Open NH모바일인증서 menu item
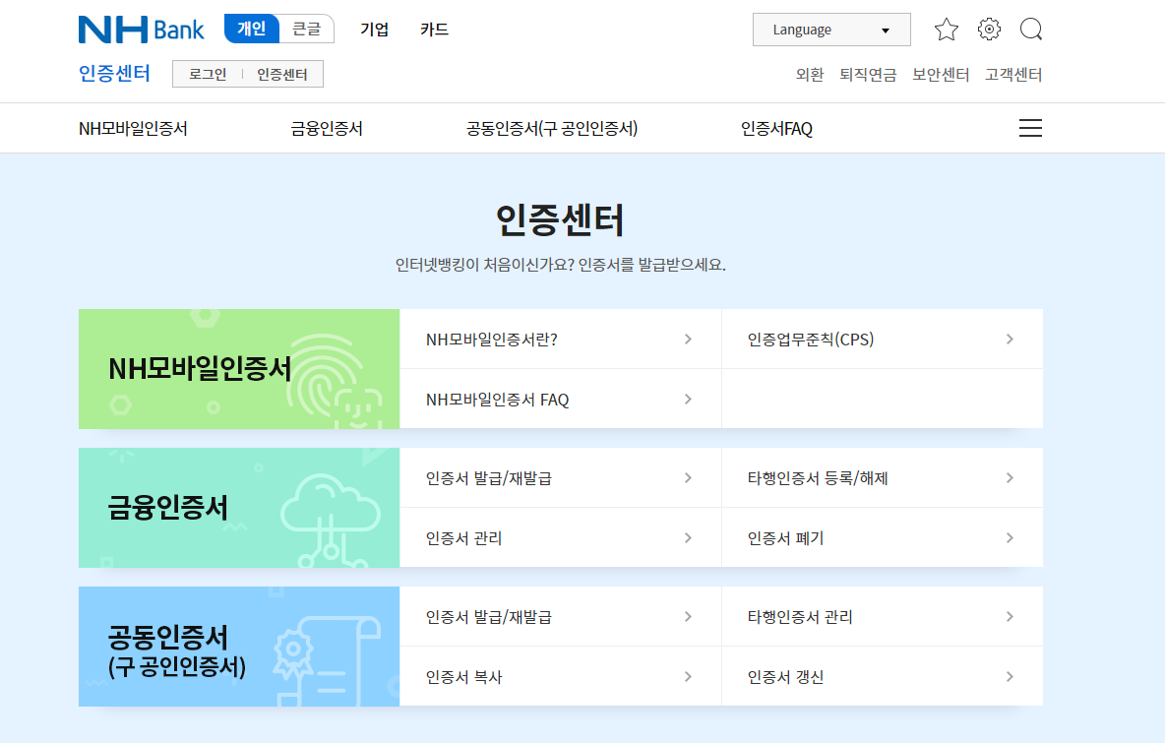Viewport: 1165px width, 743px height. 133,129
